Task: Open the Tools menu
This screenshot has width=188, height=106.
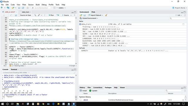Action: (x=58, y=5)
